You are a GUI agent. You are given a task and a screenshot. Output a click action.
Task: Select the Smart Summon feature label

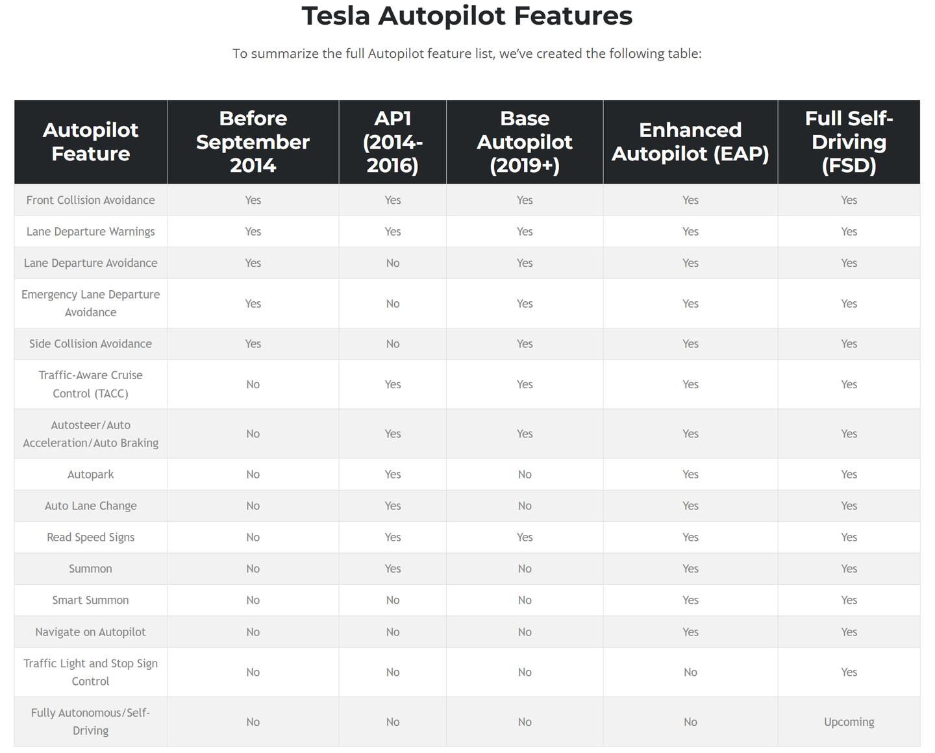click(x=91, y=600)
